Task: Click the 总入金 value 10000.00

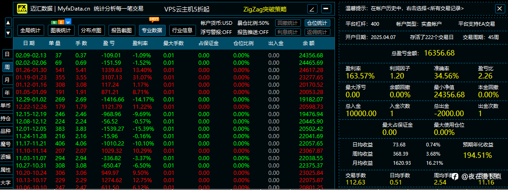Action: 361,113
